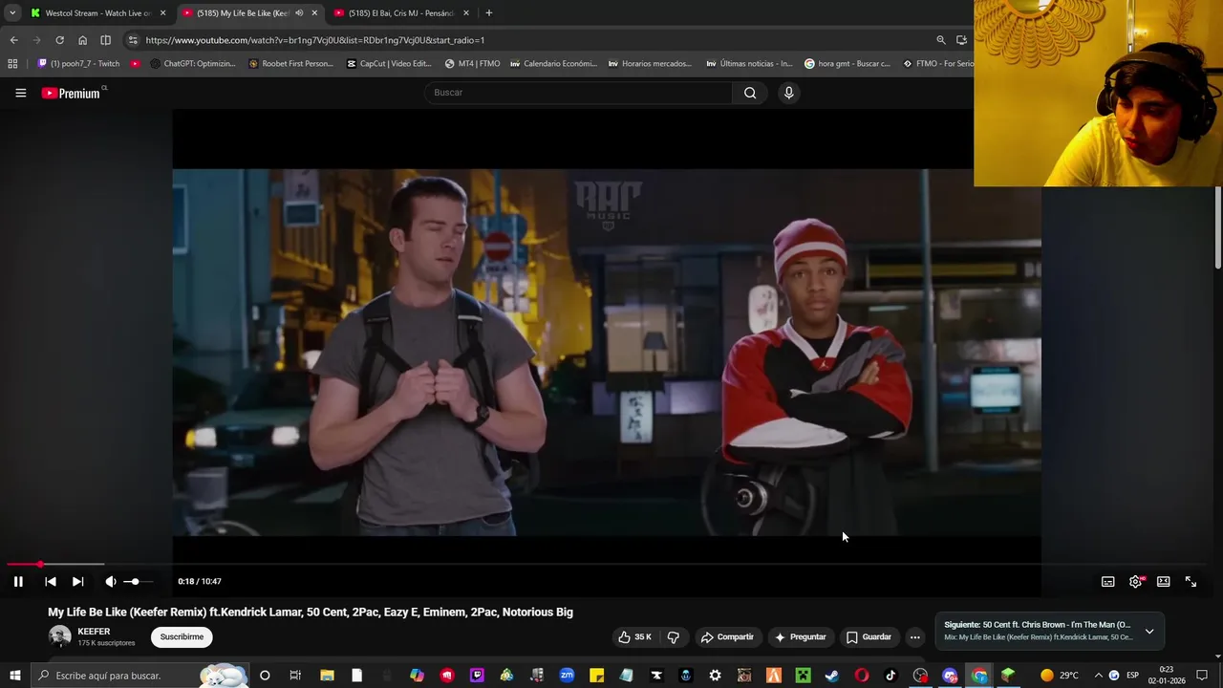1223x688 pixels.
Task: Open the browser zoom magnifier icon
Action: point(941,40)
